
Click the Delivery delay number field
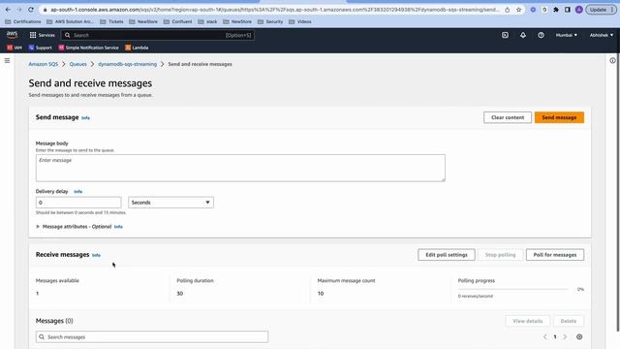tap(78, 203)
